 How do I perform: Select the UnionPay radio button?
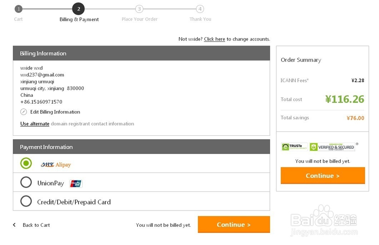coord(26,182)
